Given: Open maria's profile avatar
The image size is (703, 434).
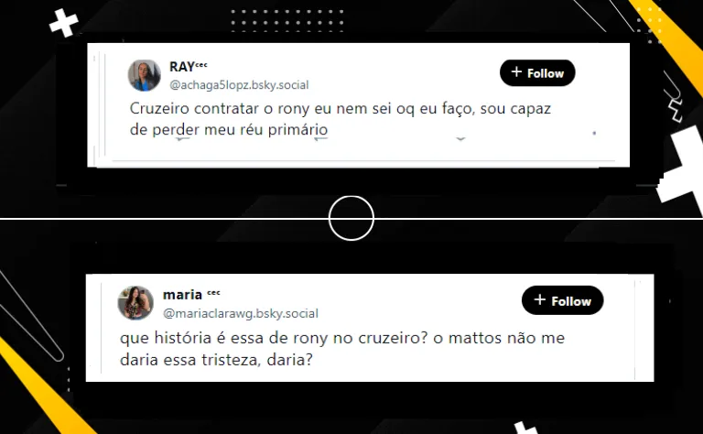Looking at the screenshot, I should pyautogui.click(x=135, y=303).
